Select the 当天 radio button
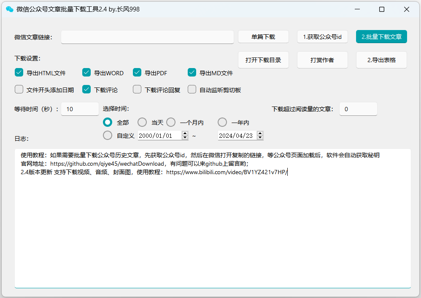 click(x=142, y=123)
